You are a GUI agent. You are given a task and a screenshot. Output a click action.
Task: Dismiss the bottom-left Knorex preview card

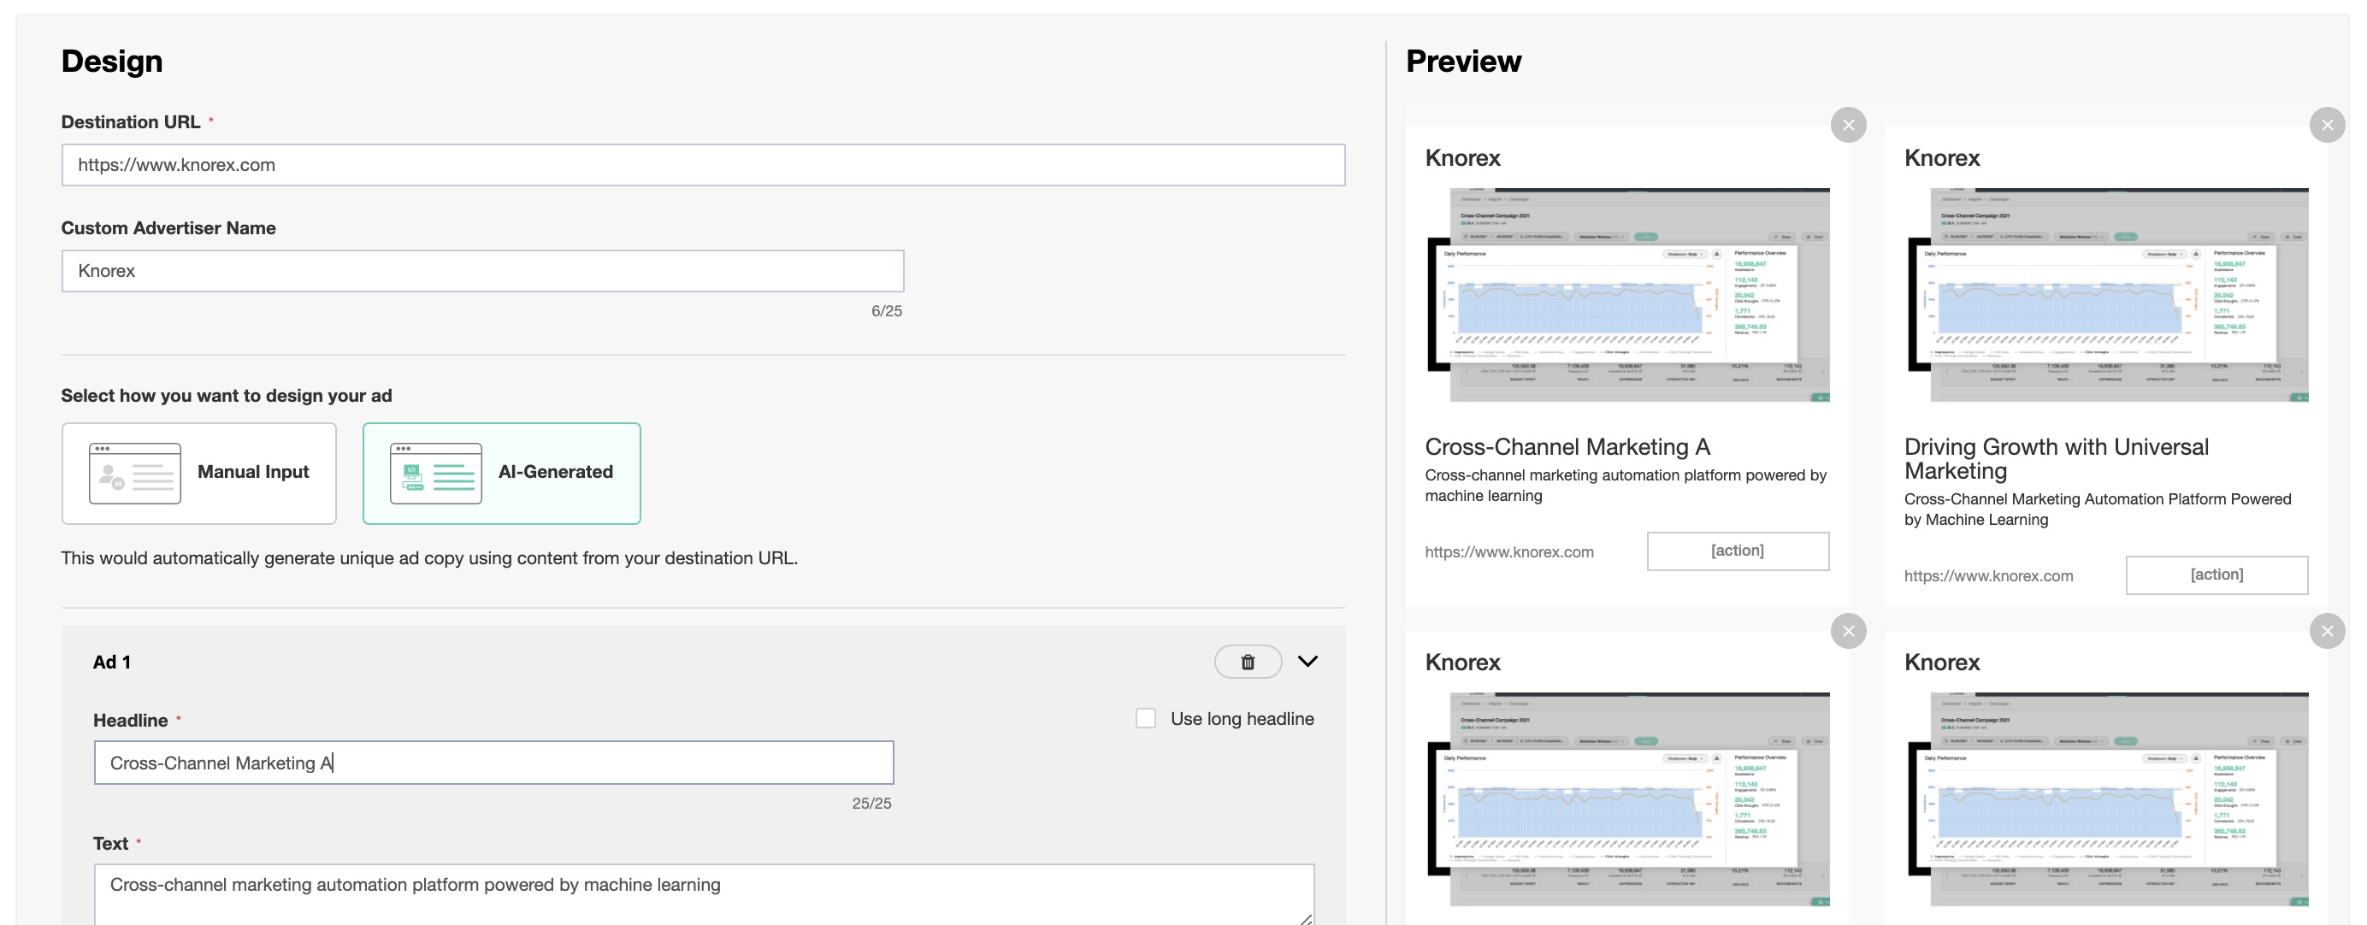click(1848, 631)
